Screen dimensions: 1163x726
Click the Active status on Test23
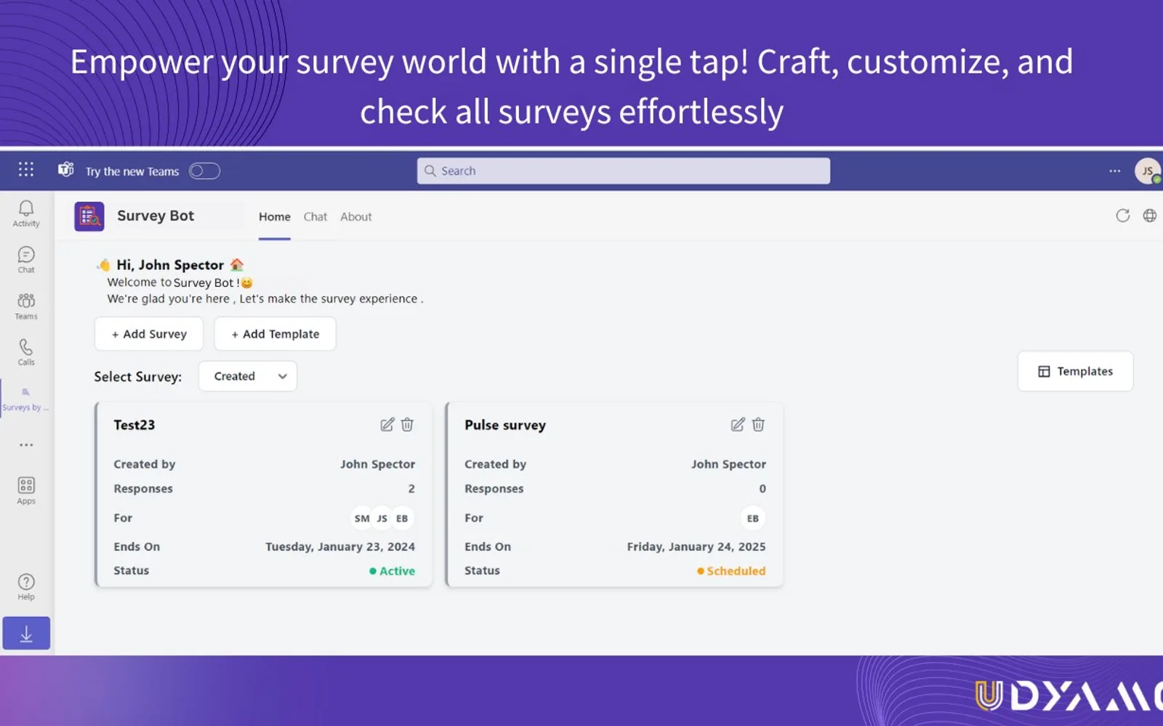click(393, 571)
